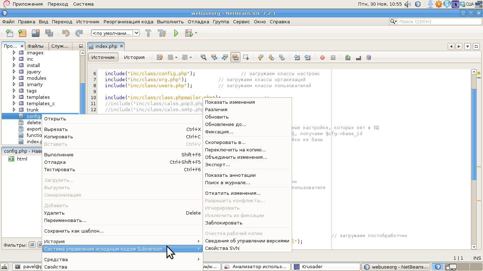Image resolution: width=483 pixels, height=271 pixels.
Task: Click the New File toolbar icon
Action: click(10, 33)
